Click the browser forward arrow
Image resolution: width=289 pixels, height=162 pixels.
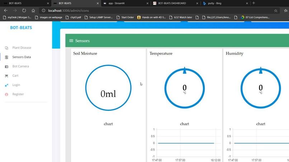pos(15,11)
